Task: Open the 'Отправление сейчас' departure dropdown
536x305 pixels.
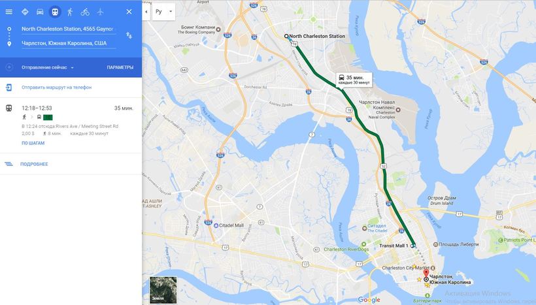Action: (48, 67)
